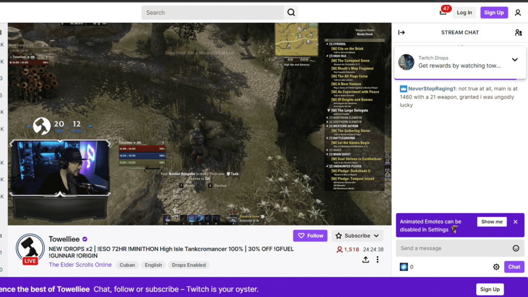Click the Twitch Drops campaign thumbnail
The height and width of the screenshot is (297, 528).
click(406, 62)
